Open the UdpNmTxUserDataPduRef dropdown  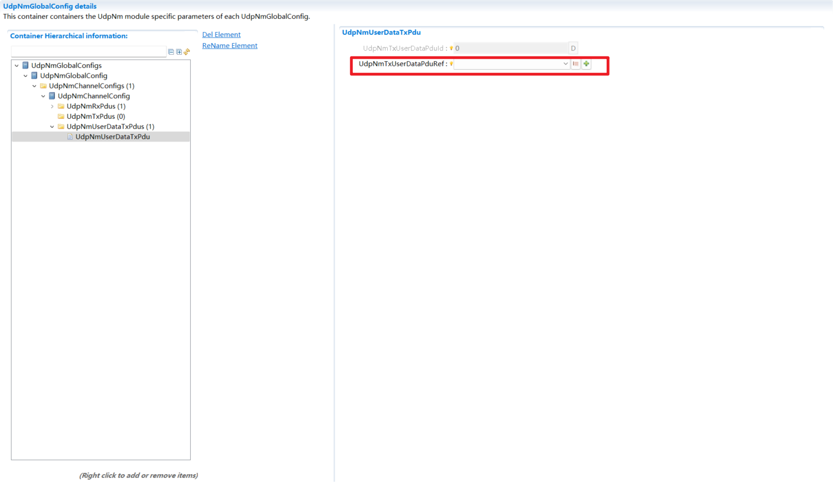click(x=565, y=64)
